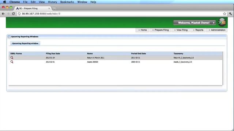234x131 pixels.
Task: Sort by Filing Due Date column header
Action: point(53,53)
